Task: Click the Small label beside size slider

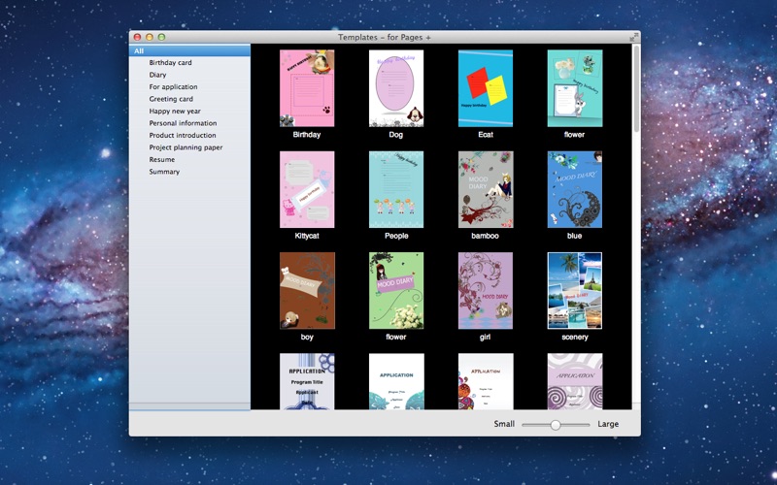Action: coord(504,424)
